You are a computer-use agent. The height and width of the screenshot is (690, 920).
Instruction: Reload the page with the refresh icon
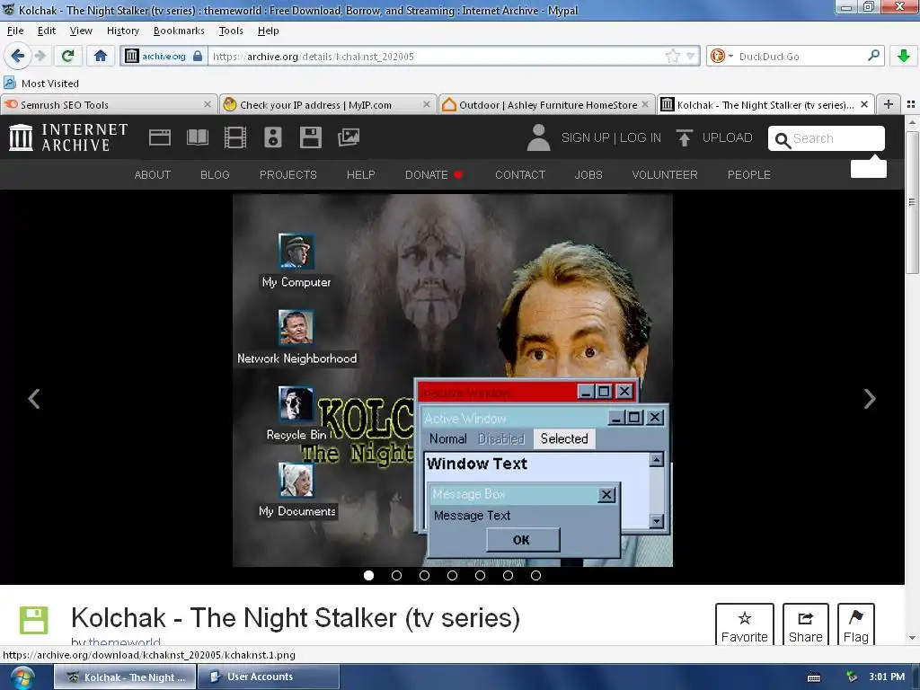pyautogui.click(x=67, y=56)
